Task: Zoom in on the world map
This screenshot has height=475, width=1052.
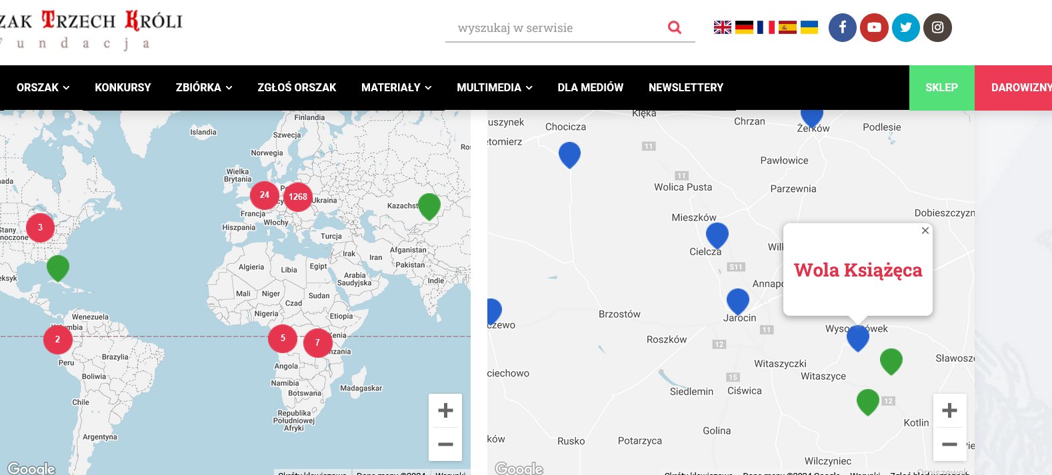Action: pyautogui.click(x=445, y=410)
